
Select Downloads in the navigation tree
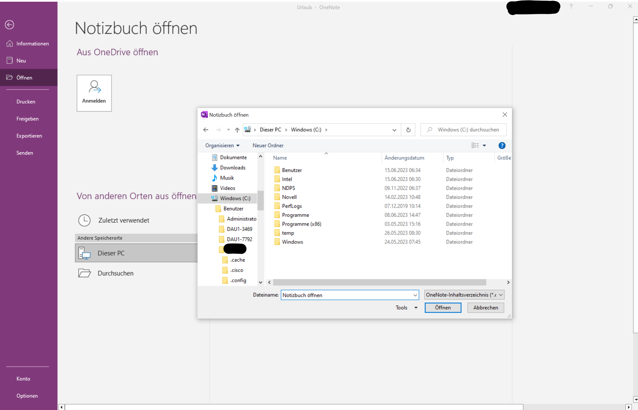pos(232,168)
